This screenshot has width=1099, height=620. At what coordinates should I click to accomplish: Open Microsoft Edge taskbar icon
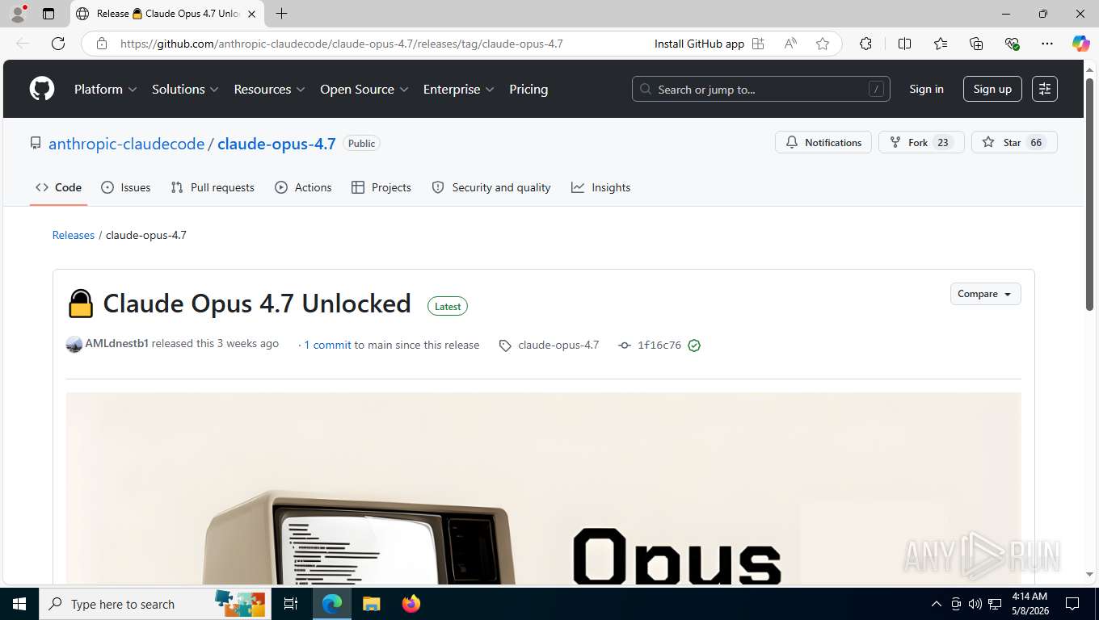coord(332,604)
